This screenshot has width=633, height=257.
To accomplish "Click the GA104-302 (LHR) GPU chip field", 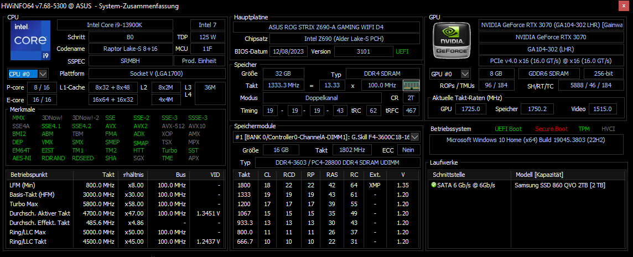I will 551,49.
